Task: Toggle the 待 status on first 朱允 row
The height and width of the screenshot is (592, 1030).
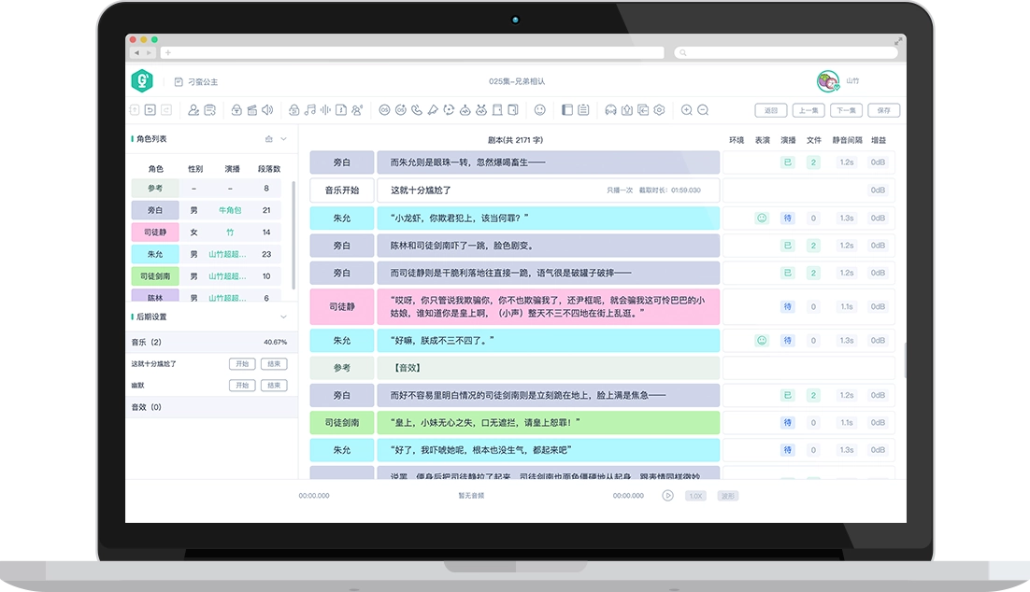Action: pos(787,218)
